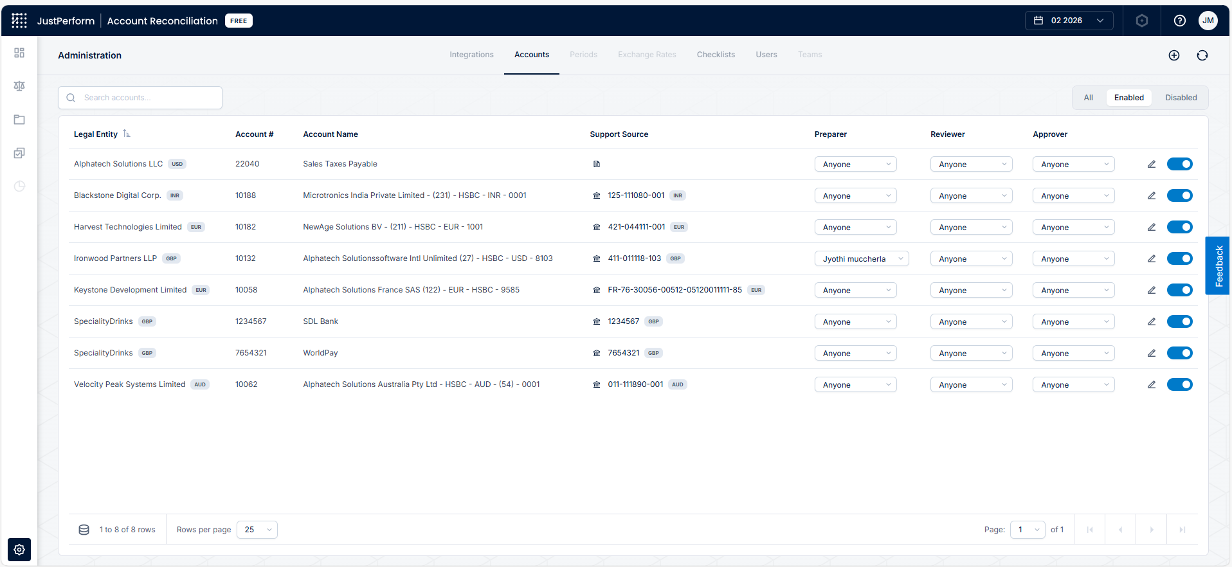The image size is (1232, 567).
Task: Disable the Keystone Development Limited account toggle
Action: pos(1180,290)
